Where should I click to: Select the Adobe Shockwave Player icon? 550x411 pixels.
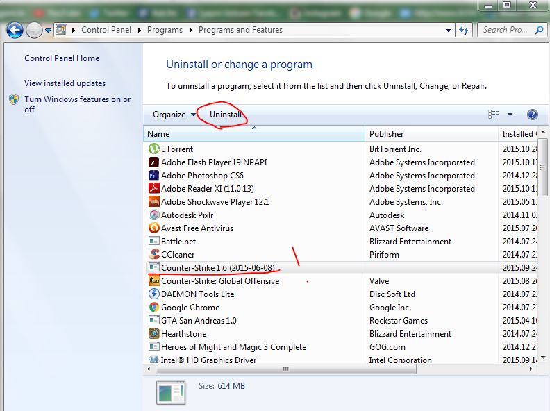[x=153, y=201]
